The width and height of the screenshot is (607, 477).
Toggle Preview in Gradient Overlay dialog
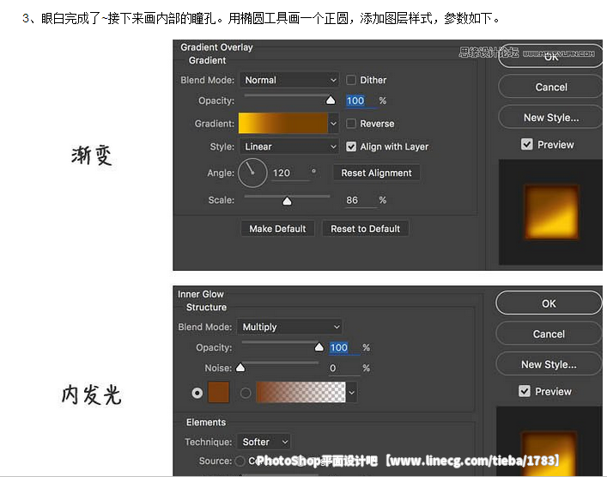527,144
